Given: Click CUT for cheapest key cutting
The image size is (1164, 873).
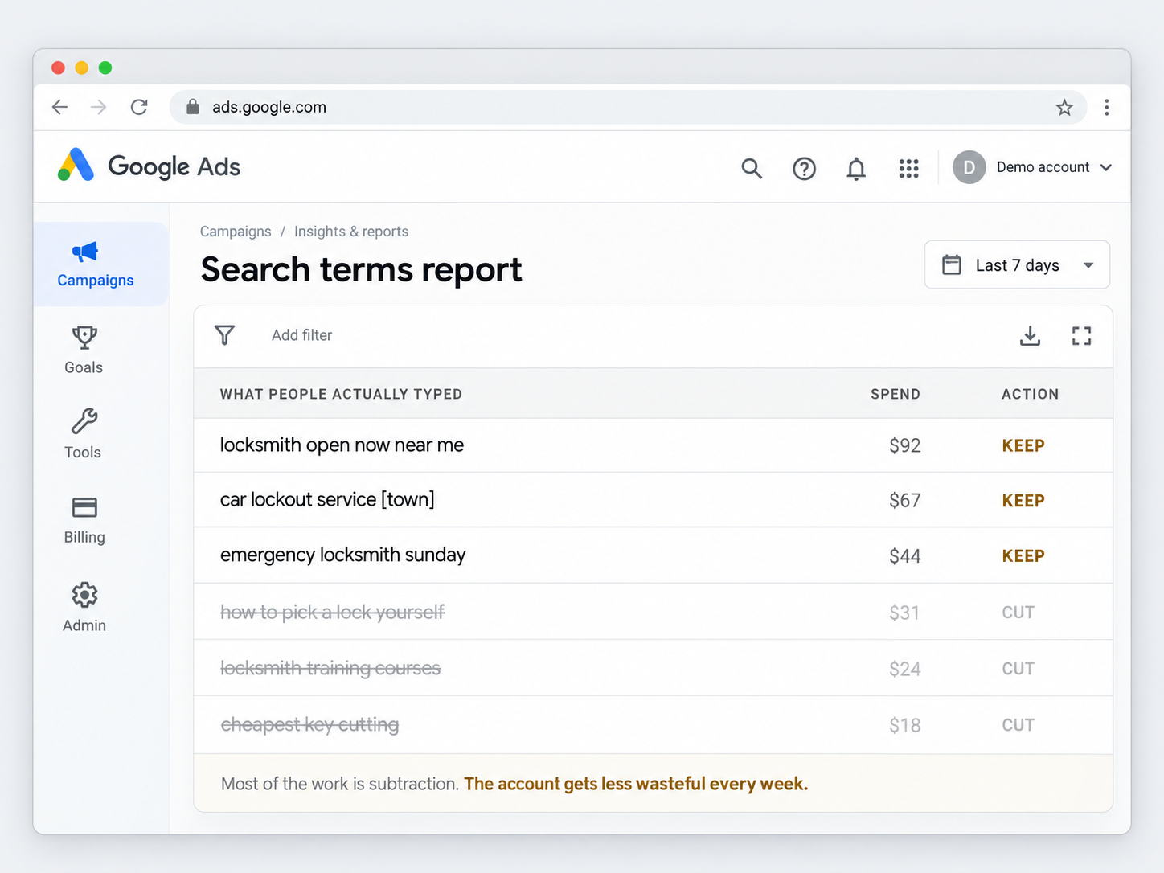Looking at the screenshot, I should 1018,725.
